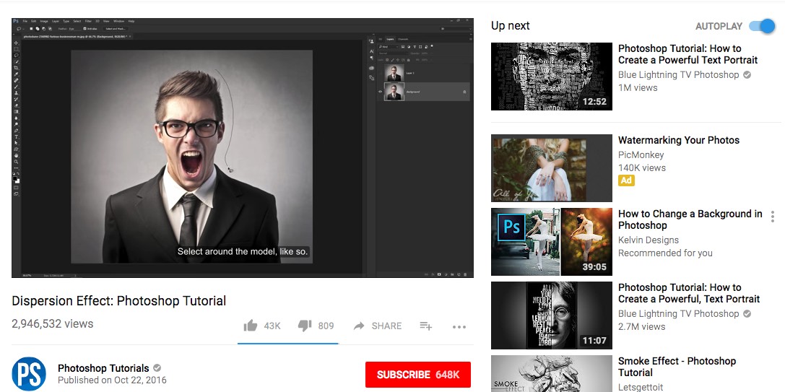Image resolution: width=785 pixels, height=392 pixels.
Task: Open the Layers panel flyout menu
Action: click(471, 39)
